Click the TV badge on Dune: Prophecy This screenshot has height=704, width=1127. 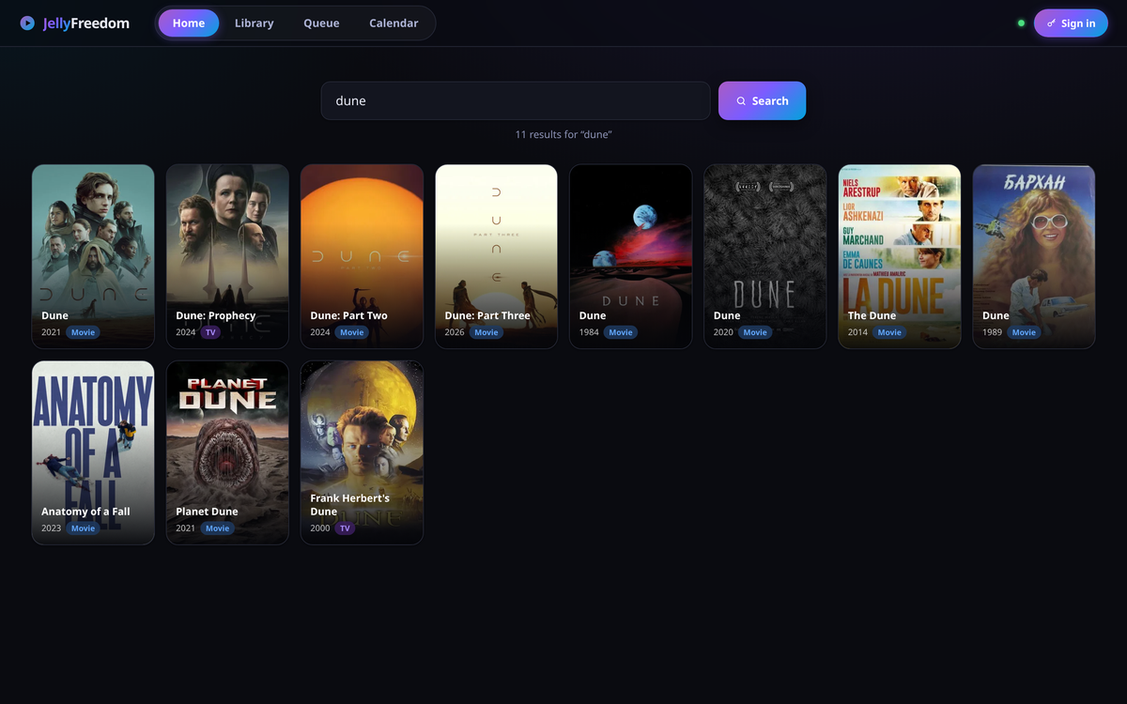click(x=210, y=332)
